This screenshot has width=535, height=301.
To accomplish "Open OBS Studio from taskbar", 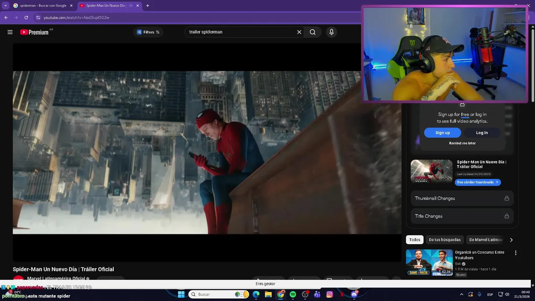I will click(x=305, y=294).
